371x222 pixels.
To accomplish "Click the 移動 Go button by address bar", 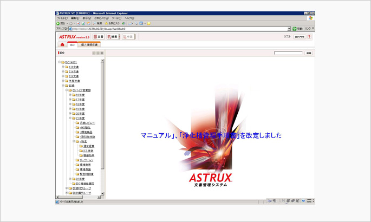I will pos(297,29).
